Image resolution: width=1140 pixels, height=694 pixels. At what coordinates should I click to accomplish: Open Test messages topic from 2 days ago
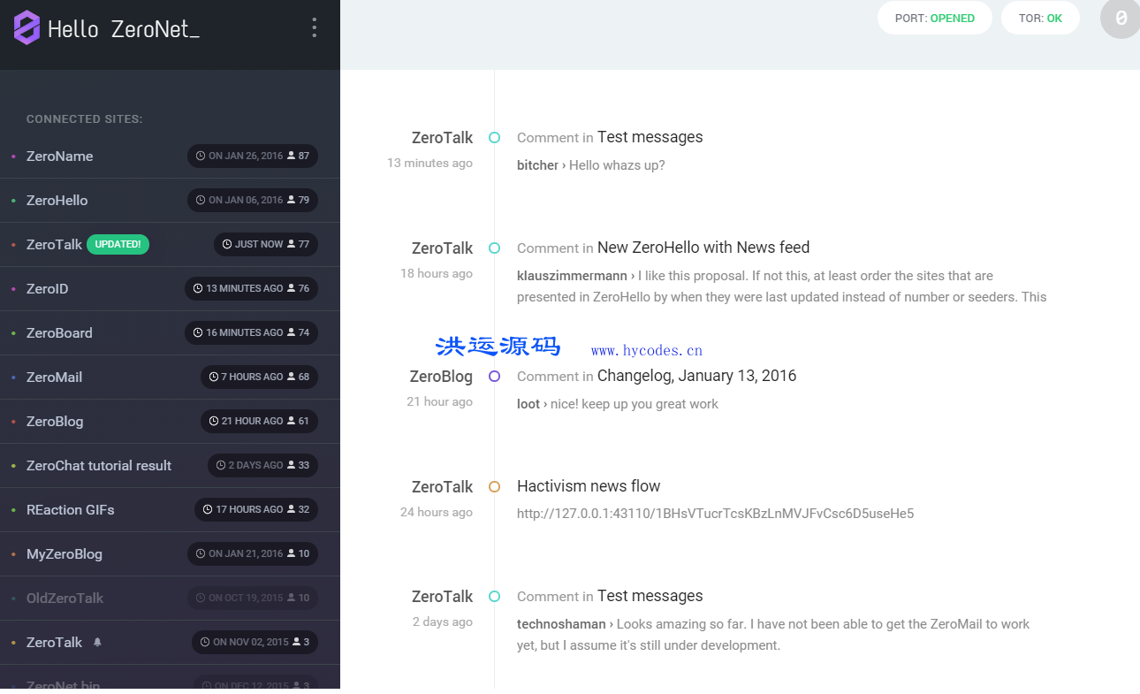pos(650,596)
